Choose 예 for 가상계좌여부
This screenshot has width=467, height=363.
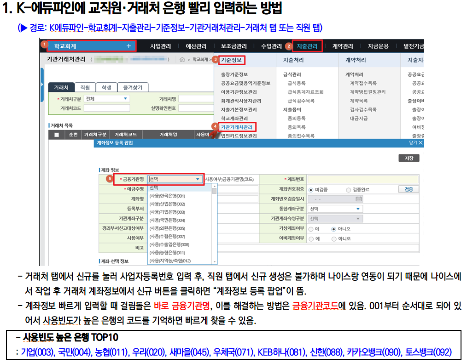coord(311,229)
